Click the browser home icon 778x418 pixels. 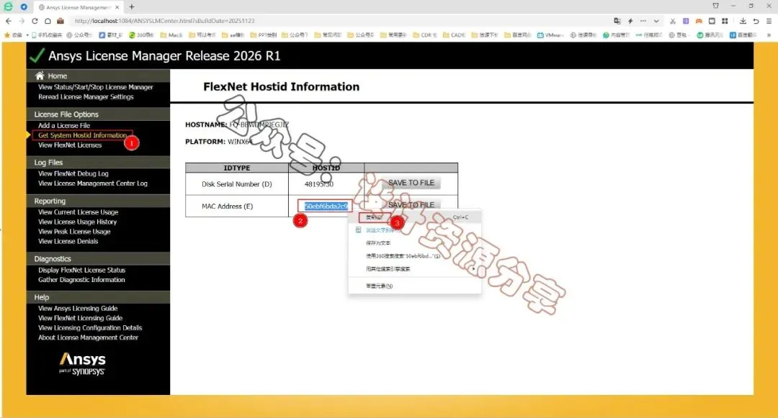48,21
